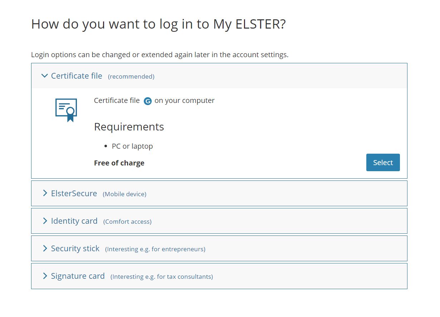
Task: Collapse the Certificate file chevron
Action: click(44, 76)
